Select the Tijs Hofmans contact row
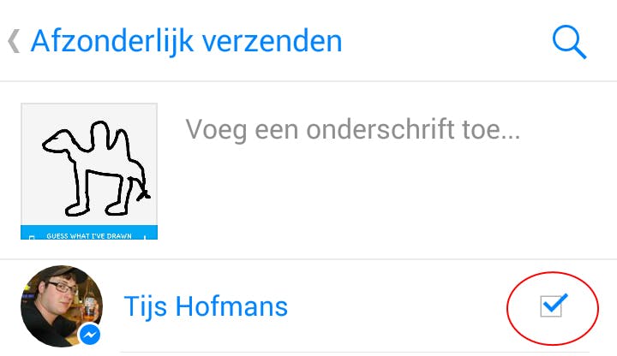The width and height of the screenshot is (617, 356). (308, 306)
